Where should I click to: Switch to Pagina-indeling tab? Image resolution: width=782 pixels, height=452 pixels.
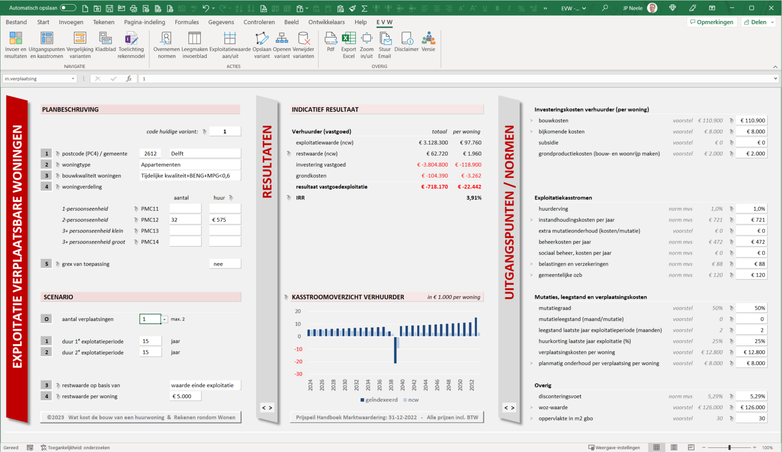click(144, 22)
